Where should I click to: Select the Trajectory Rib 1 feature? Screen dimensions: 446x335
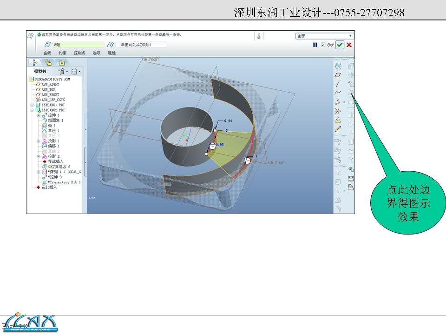point(61,182)
